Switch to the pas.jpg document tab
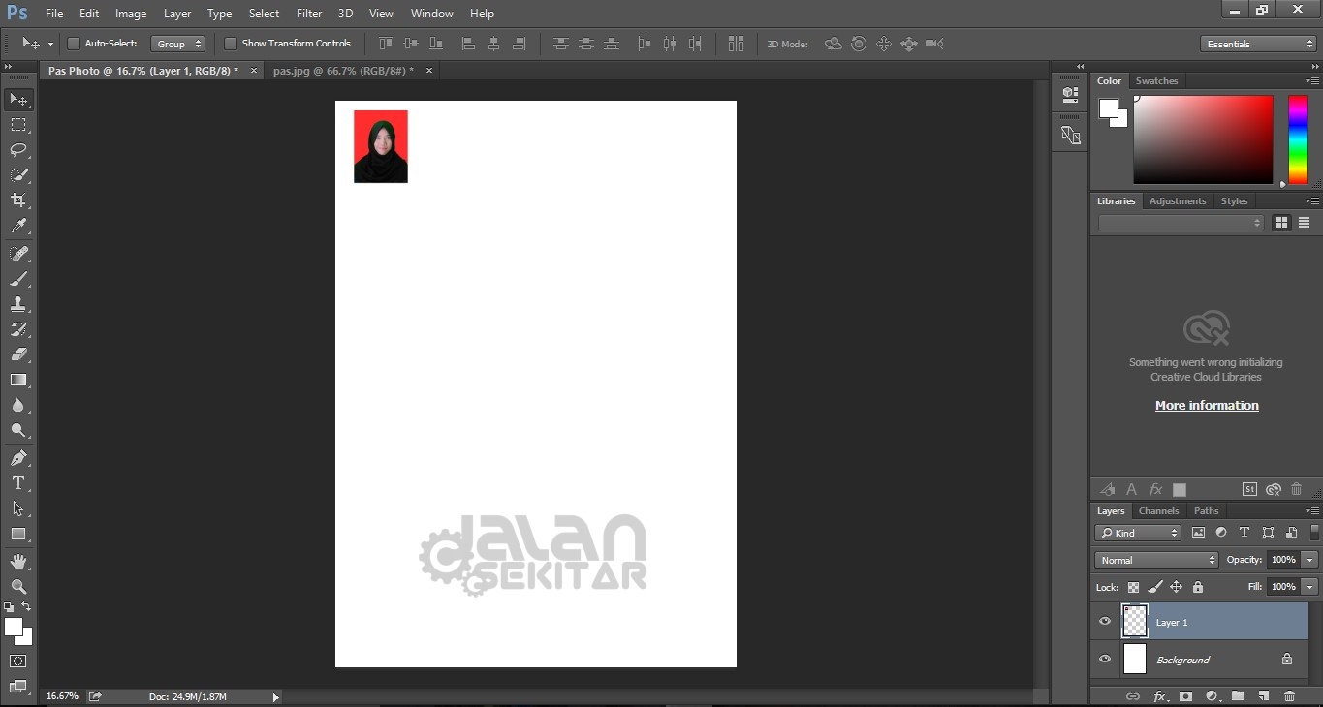The image size is (1323, 707). pos(343,71)
